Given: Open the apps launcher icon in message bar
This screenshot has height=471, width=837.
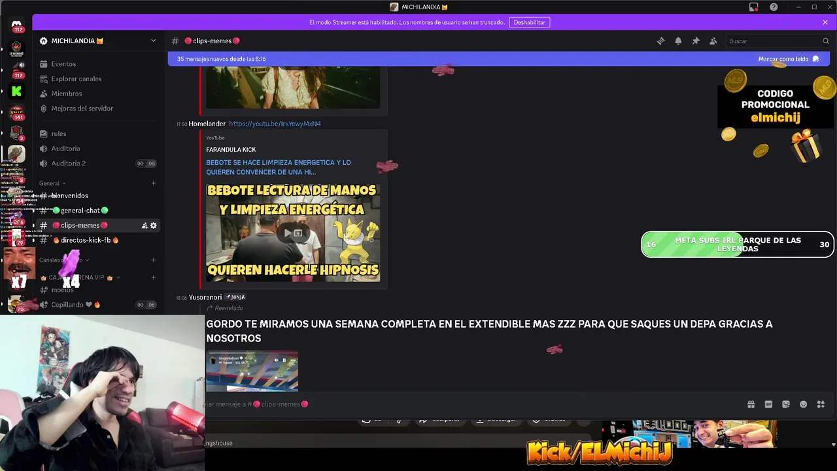Looking at the screenshot, I should coord(821,404).
